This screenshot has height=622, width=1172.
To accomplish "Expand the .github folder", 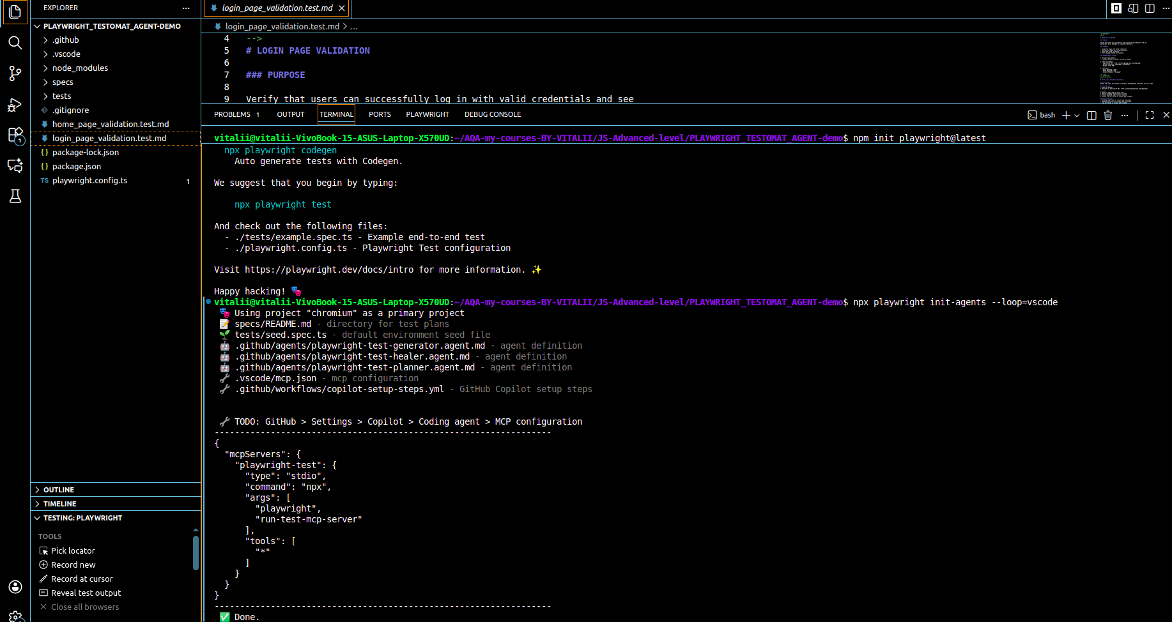I will click(x=65, y=40).
